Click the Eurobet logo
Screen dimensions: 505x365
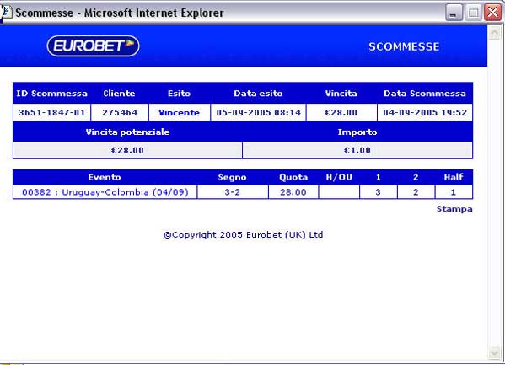[x=93, y=46]
